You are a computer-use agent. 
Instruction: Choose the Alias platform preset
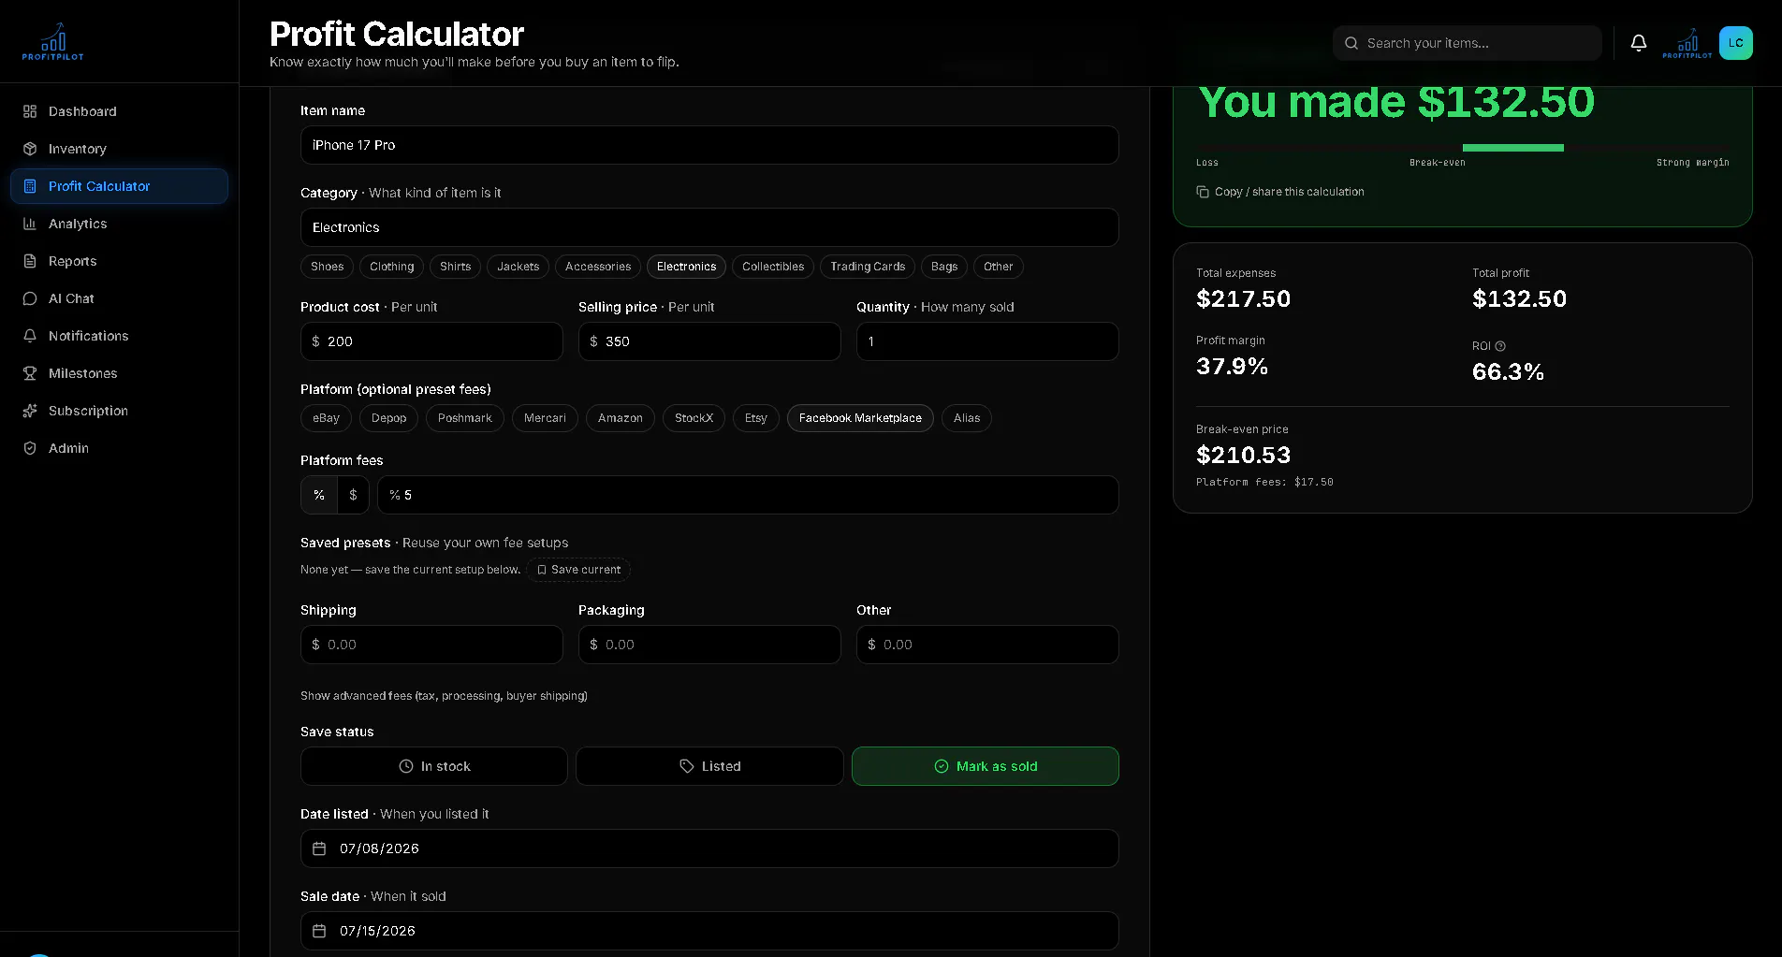967,418
